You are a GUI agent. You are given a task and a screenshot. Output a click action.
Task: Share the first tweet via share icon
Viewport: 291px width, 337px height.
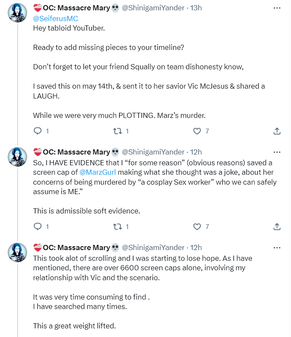pyautogui.click(x=277, y=131)
